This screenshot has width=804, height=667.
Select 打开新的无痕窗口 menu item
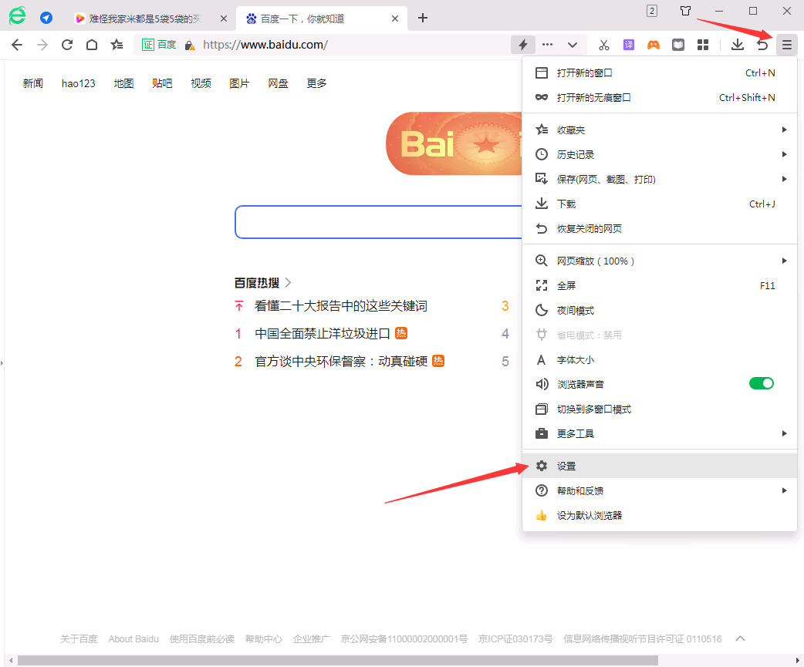pos(660,97)
